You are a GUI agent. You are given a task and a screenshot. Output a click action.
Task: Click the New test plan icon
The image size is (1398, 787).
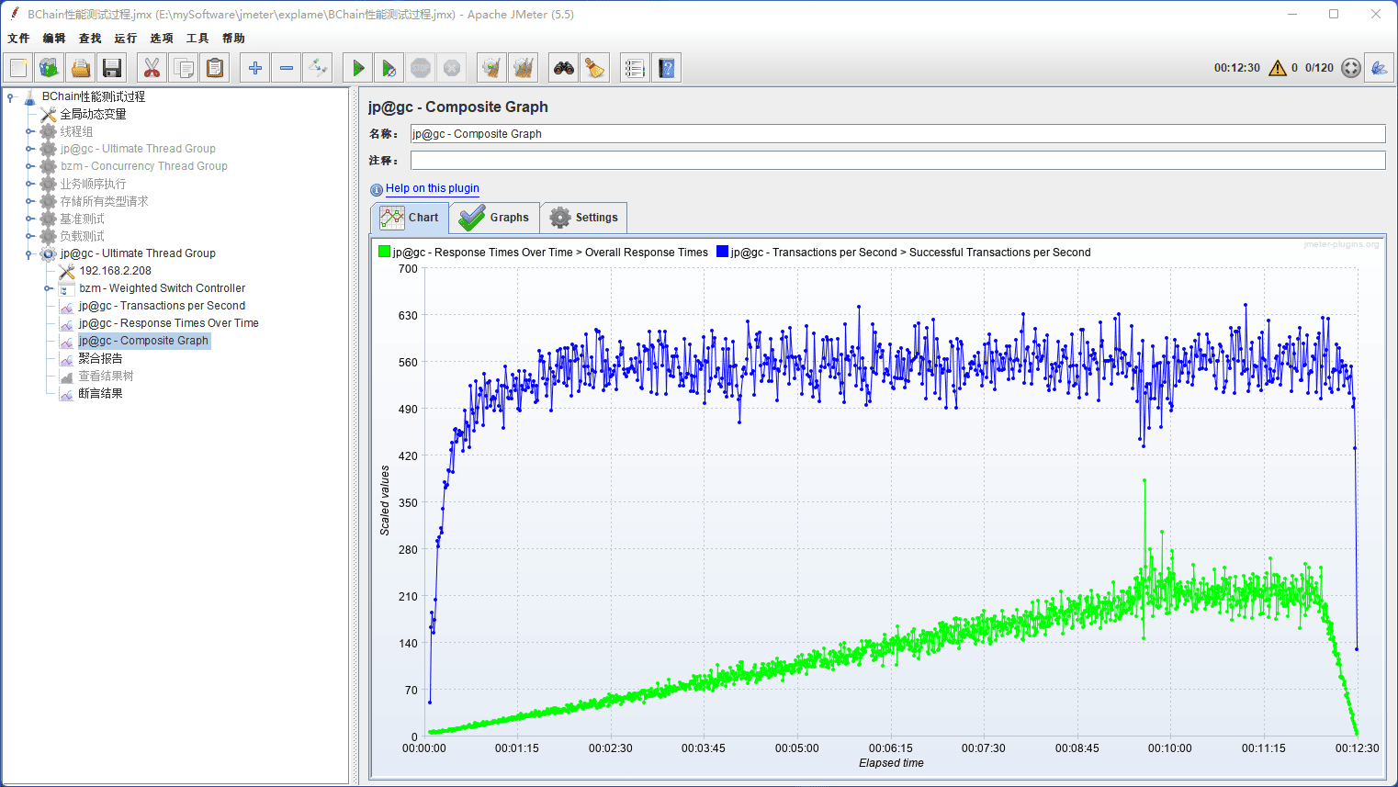18,68
